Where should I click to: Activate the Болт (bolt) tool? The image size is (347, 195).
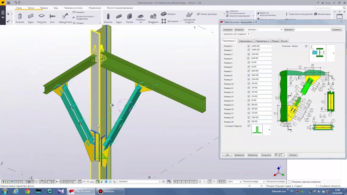pyautogui.click(x=52, y=18)
